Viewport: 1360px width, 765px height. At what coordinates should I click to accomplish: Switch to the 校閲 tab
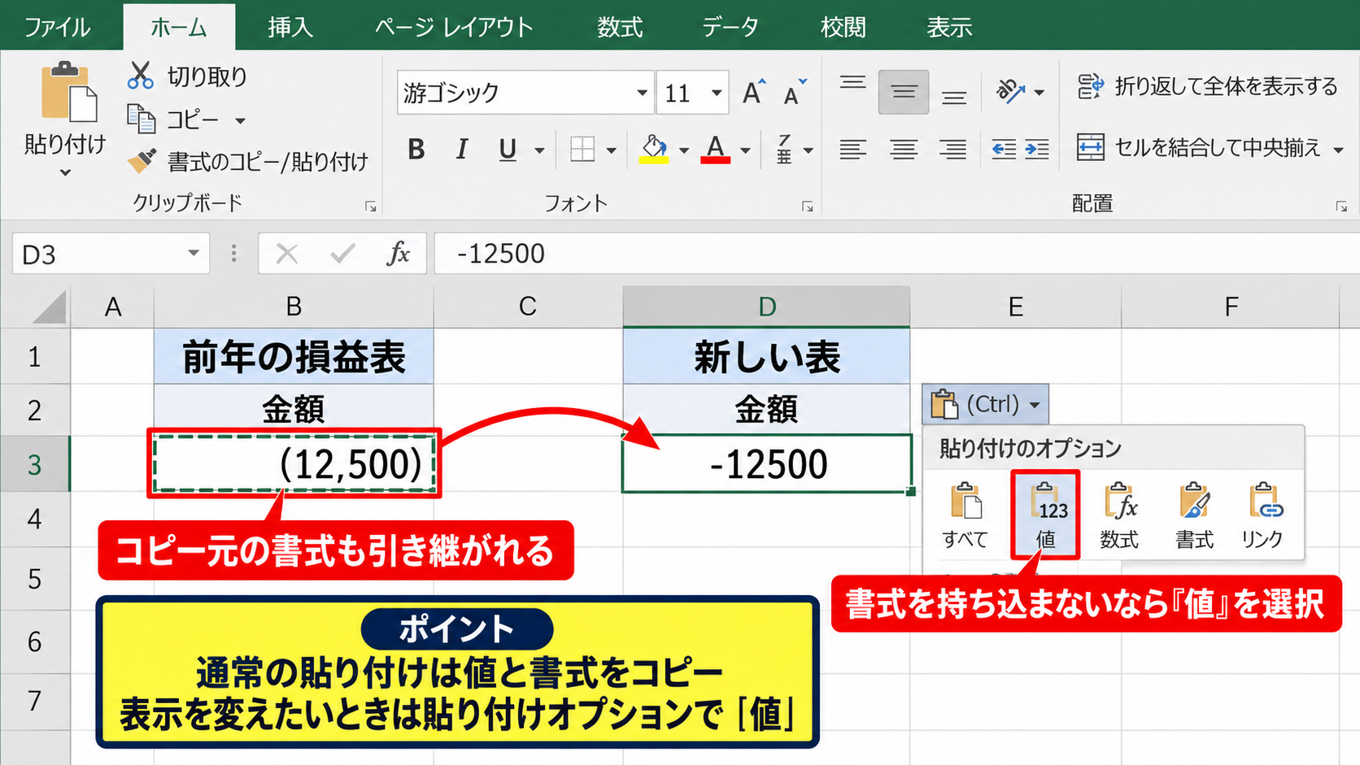[x=843, y=27]
